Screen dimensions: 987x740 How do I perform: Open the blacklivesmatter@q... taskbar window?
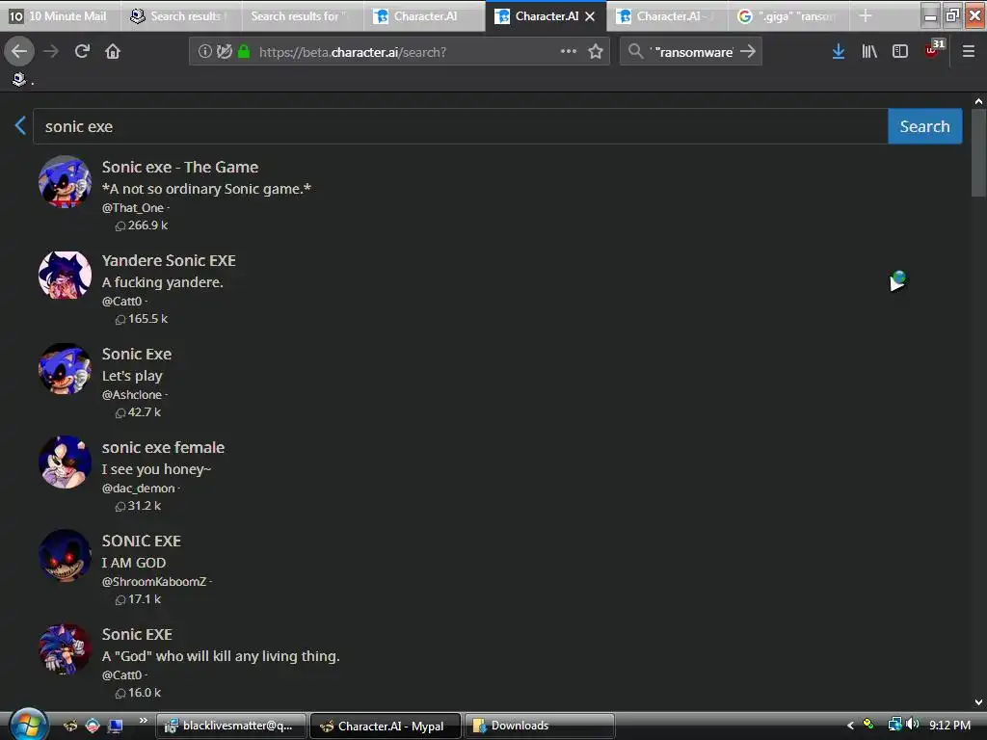coord(231,726)
